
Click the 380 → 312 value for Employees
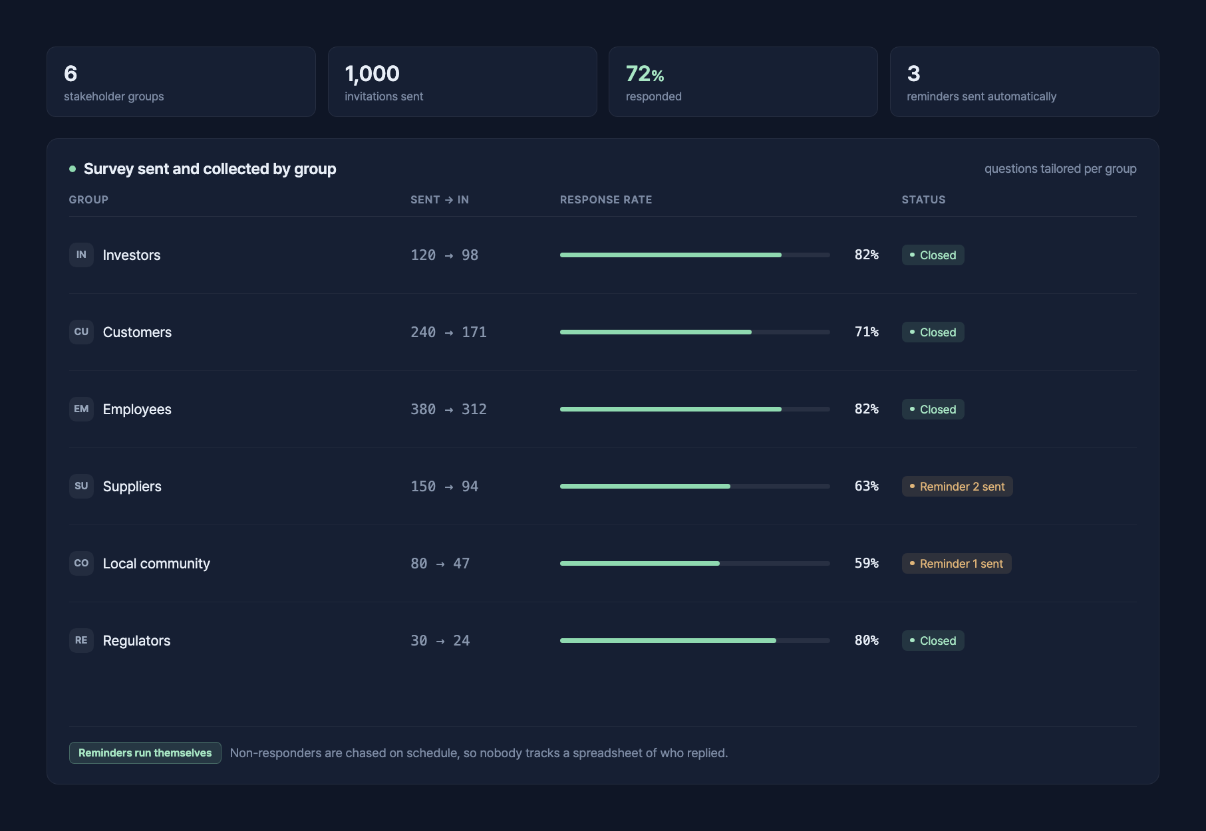pyautogui.click(x=448, y=410)
